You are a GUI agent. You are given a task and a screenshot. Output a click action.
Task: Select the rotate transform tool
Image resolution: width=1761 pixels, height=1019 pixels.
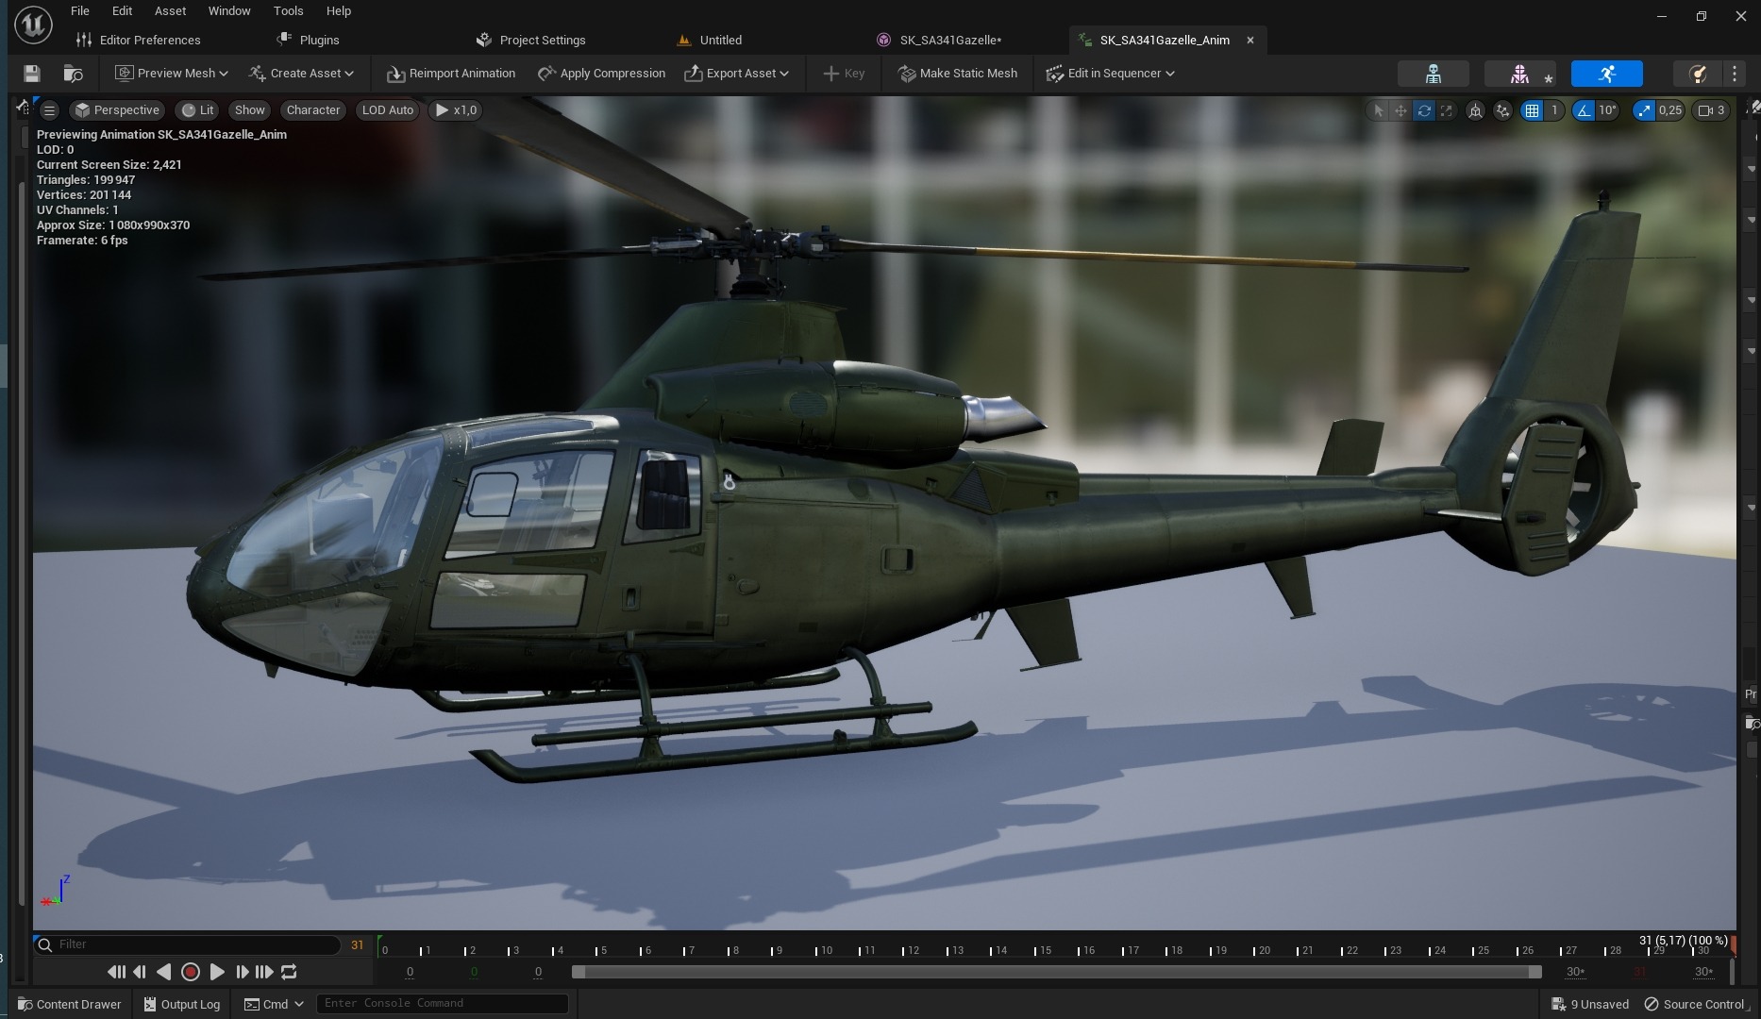[1424, 110]
